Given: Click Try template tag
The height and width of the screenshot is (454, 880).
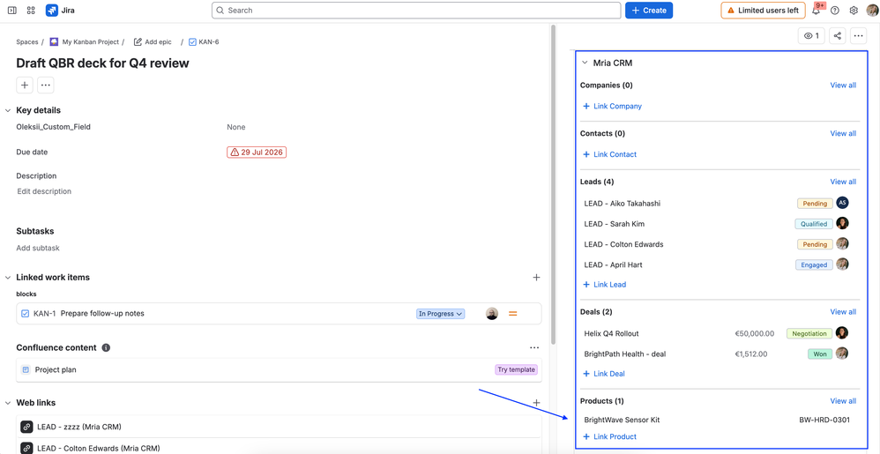Looking at the screenshot, I should pyautogui.click(x=516, y=370).
